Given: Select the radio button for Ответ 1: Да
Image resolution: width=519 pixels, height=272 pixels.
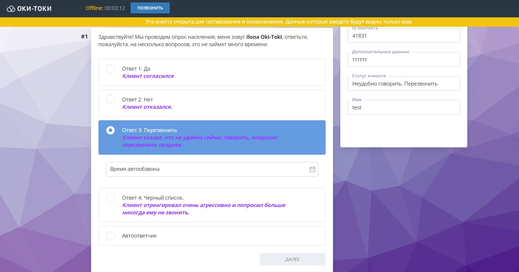Looking at the screenshot, I should [111, 69].
